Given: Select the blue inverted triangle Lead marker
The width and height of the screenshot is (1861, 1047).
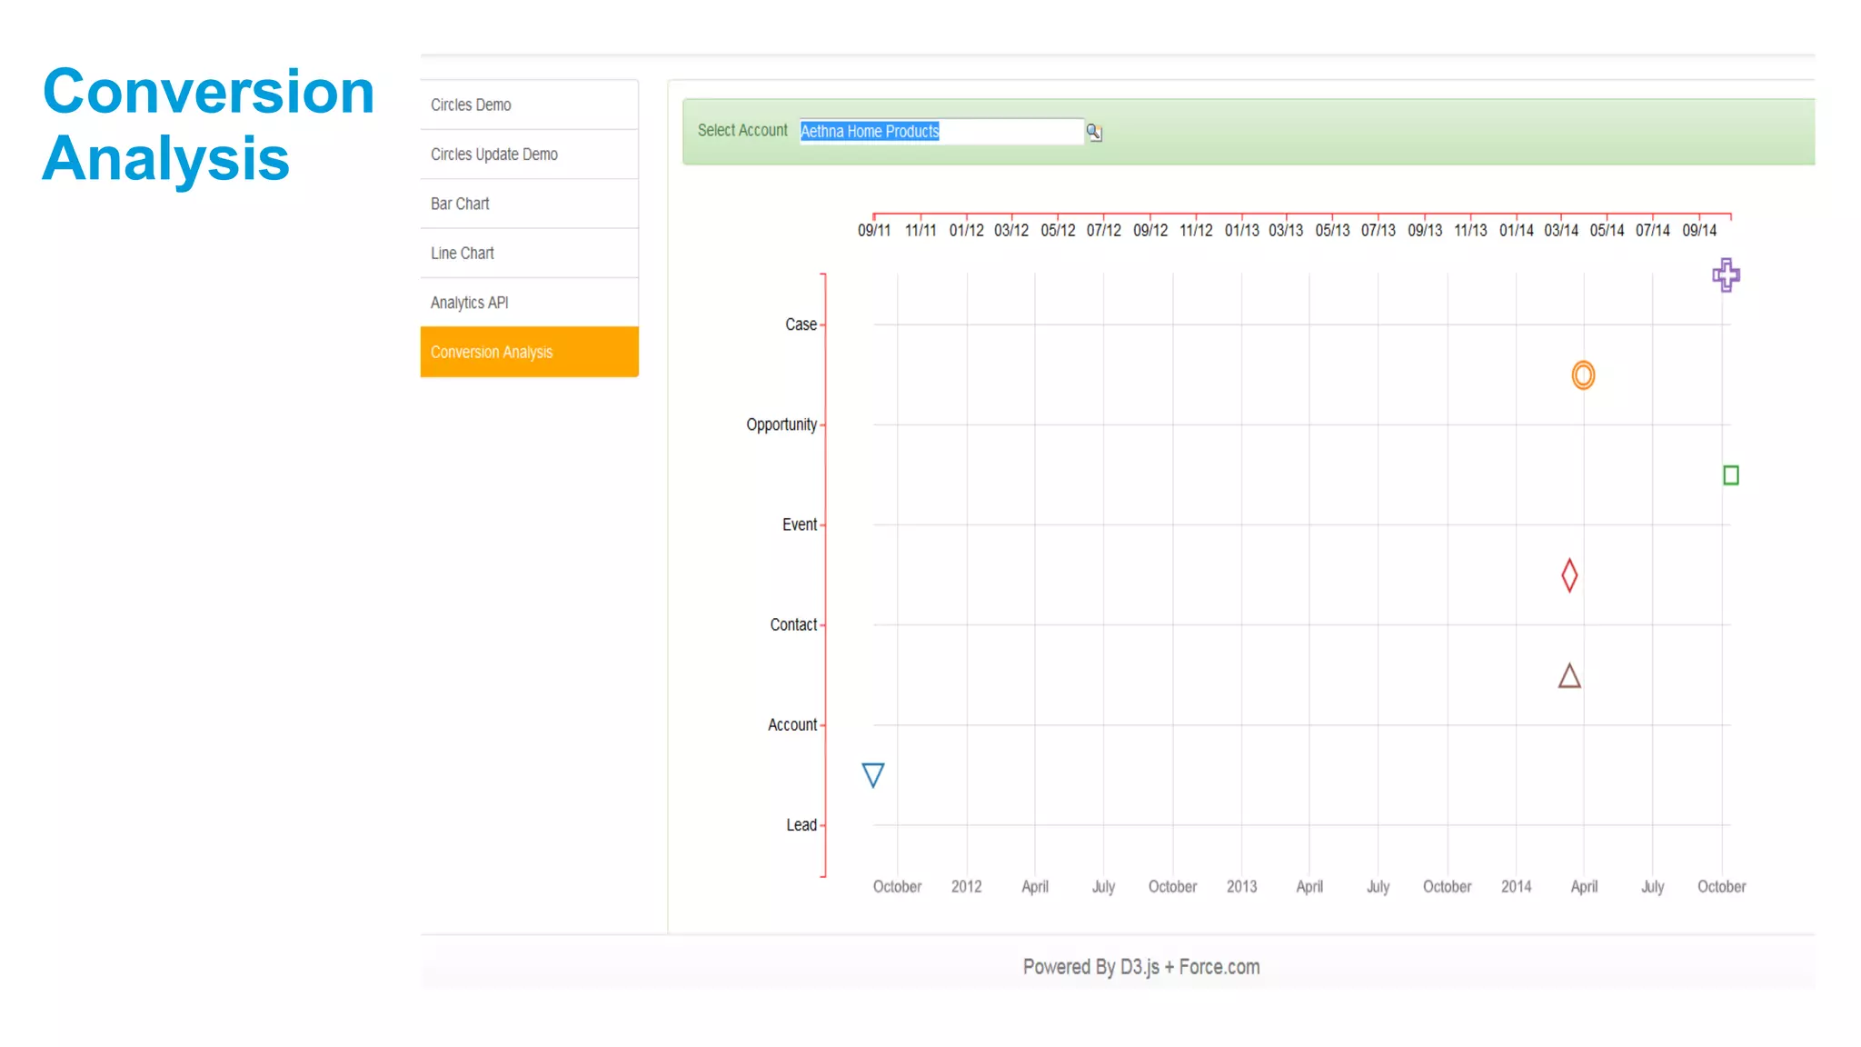Looking at the screenshot, I should pos(872,775).
